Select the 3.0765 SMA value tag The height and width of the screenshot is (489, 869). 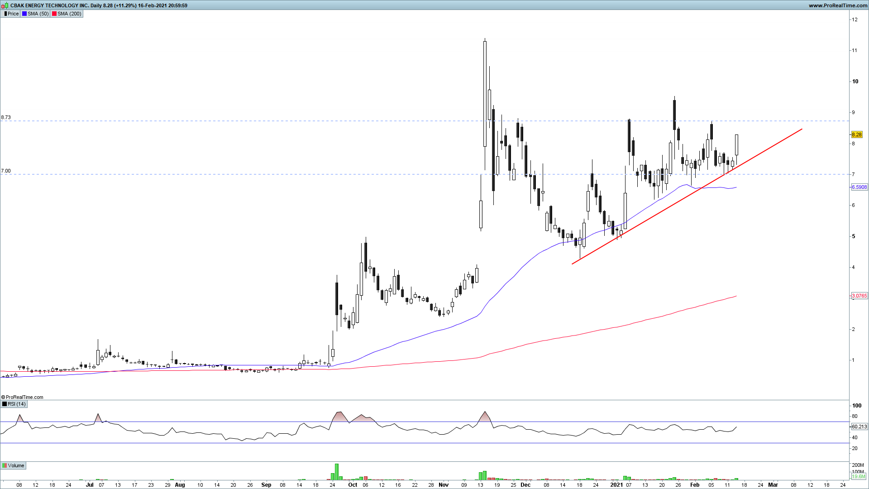tap(859, 296)
